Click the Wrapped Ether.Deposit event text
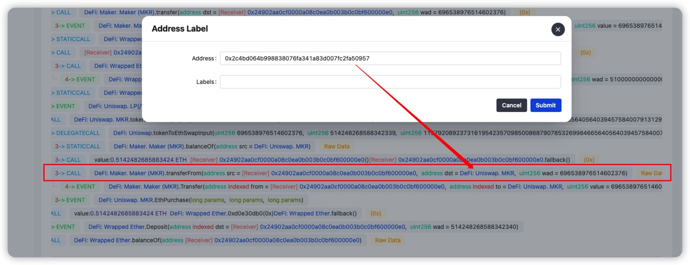This screenshot has height=265, width=690. tap(303, 227)
